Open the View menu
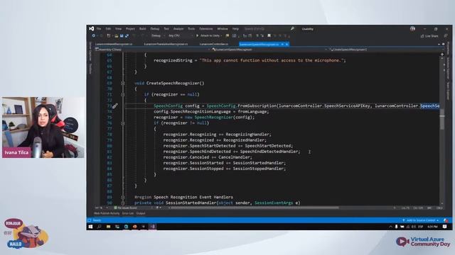Screen dimensions: 455x255 [119, 29]
